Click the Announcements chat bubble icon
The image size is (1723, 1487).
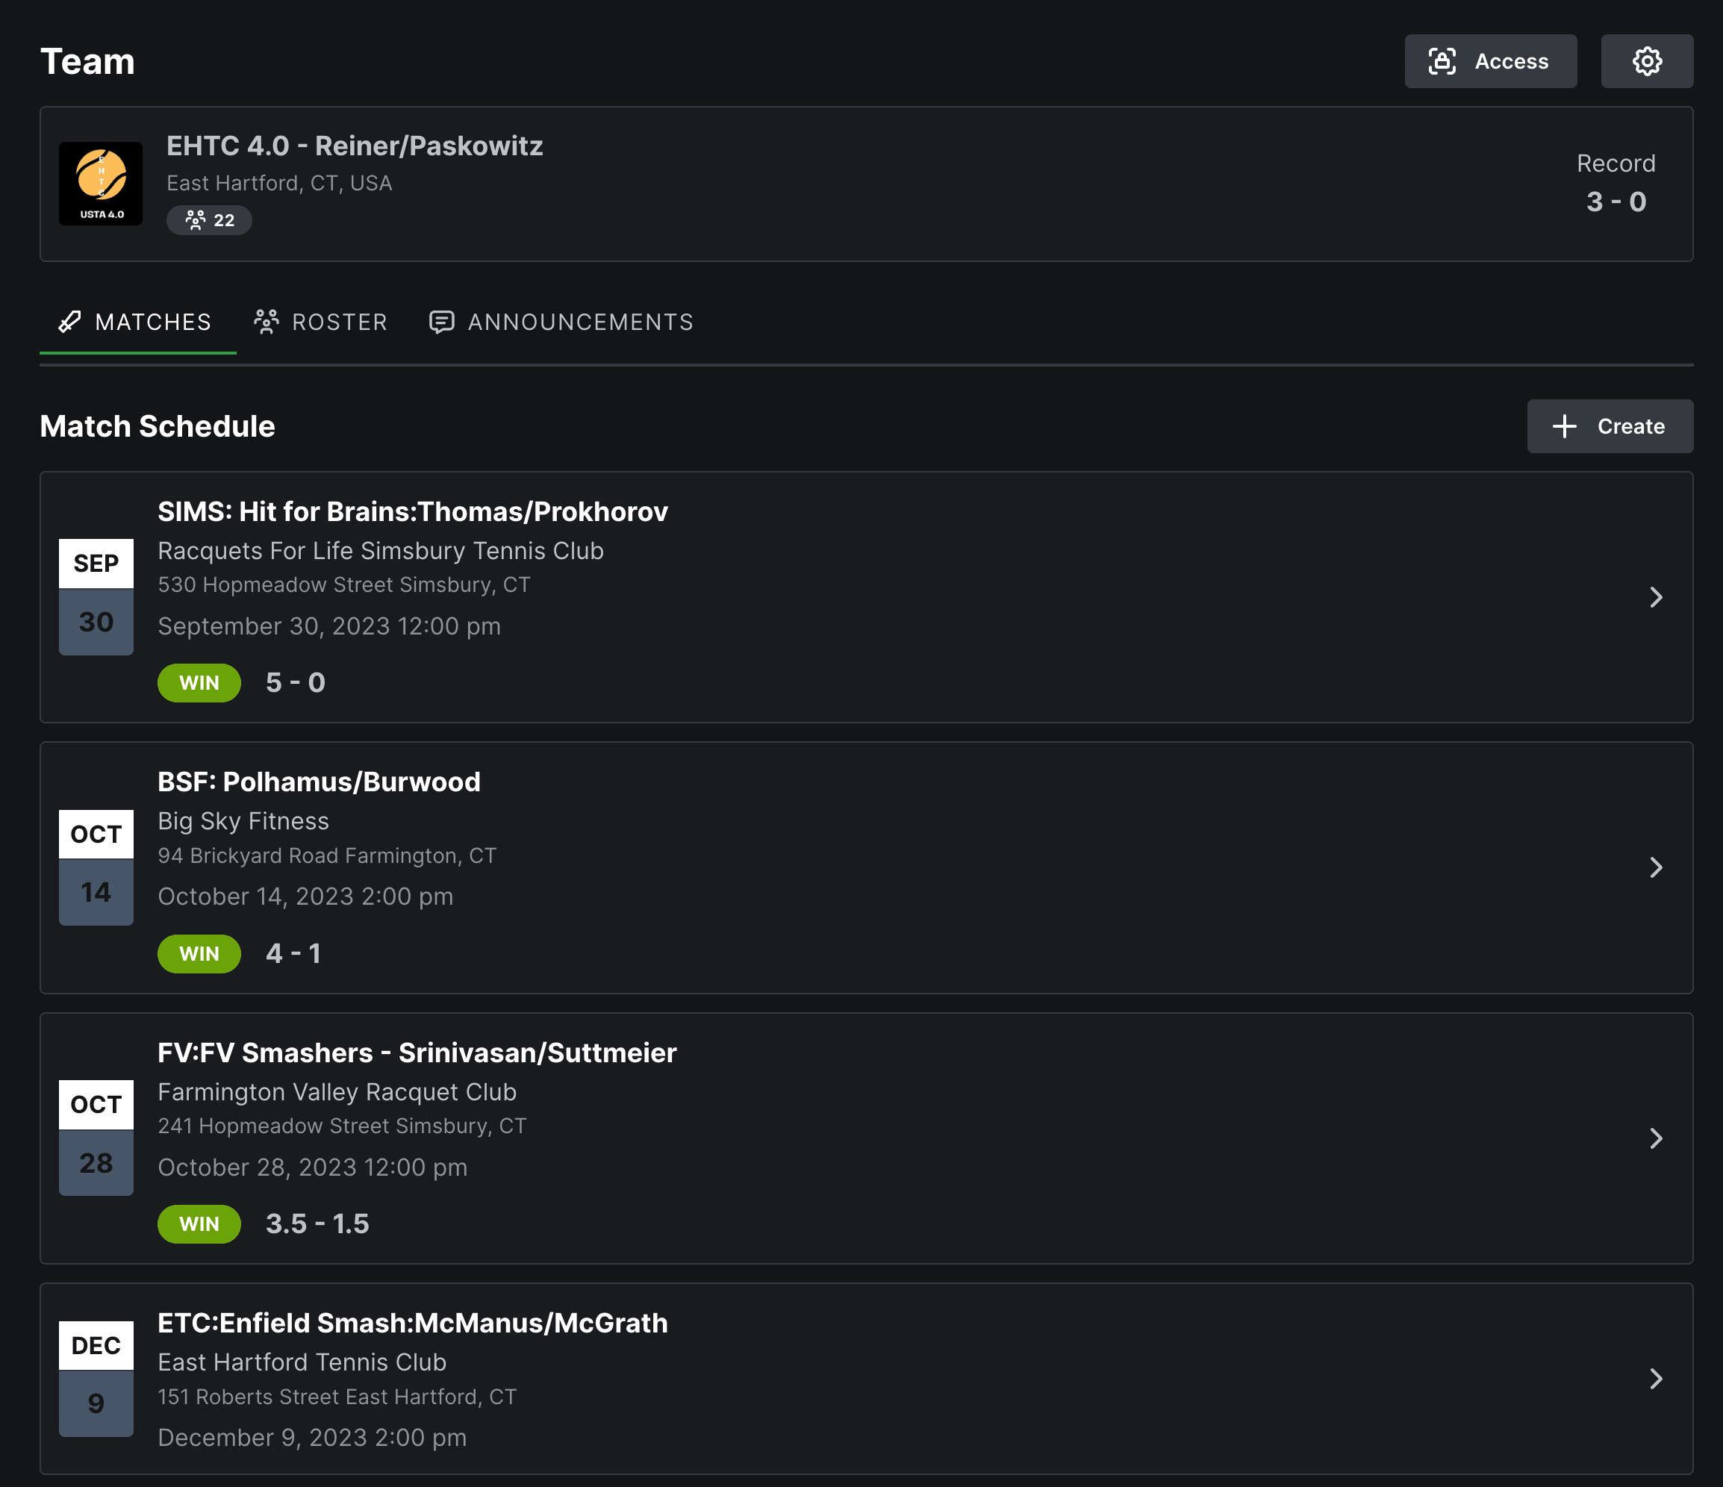[x=440, y=322]
